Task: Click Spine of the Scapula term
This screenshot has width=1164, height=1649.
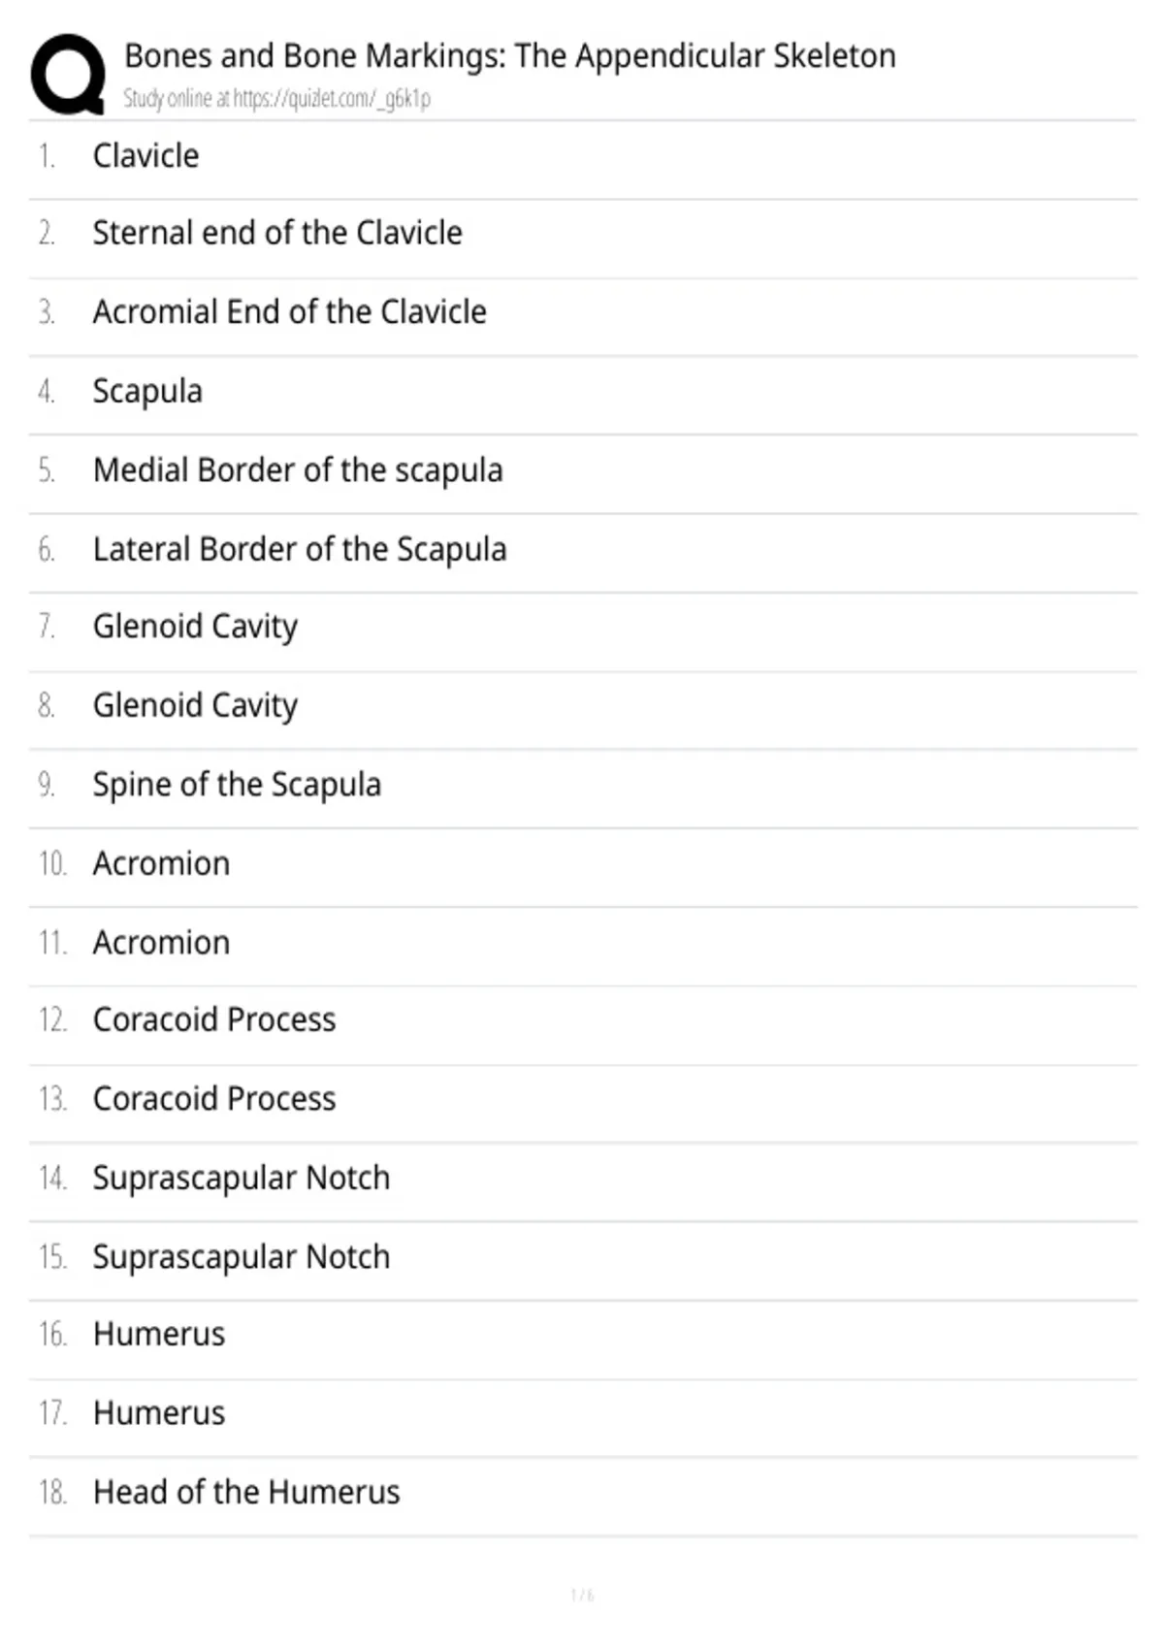Action: pos(237,785)
